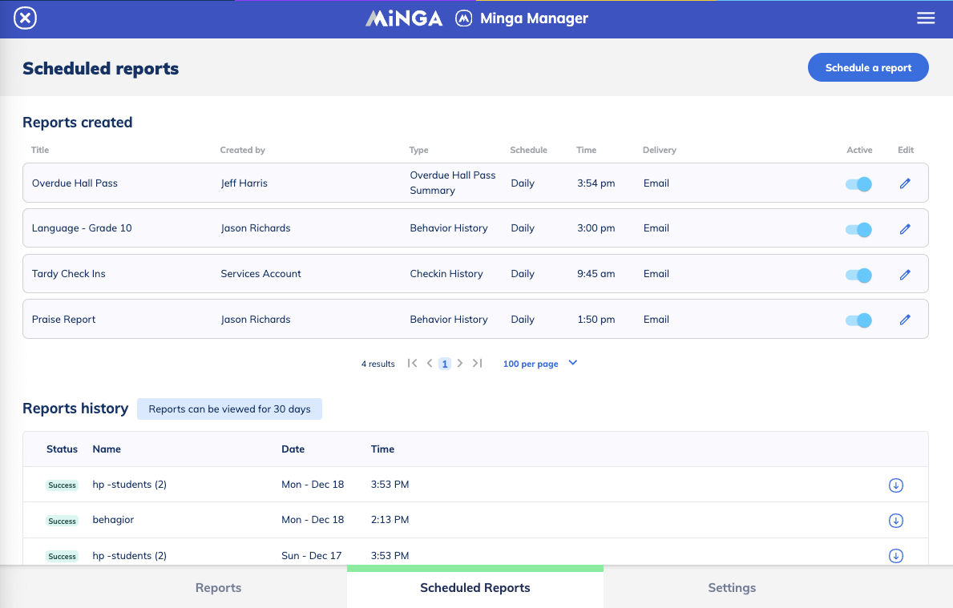Select the Scheduled Reports tab label
Image resolution: width=953 pixels, height=608 pixels.
[474, 587]
